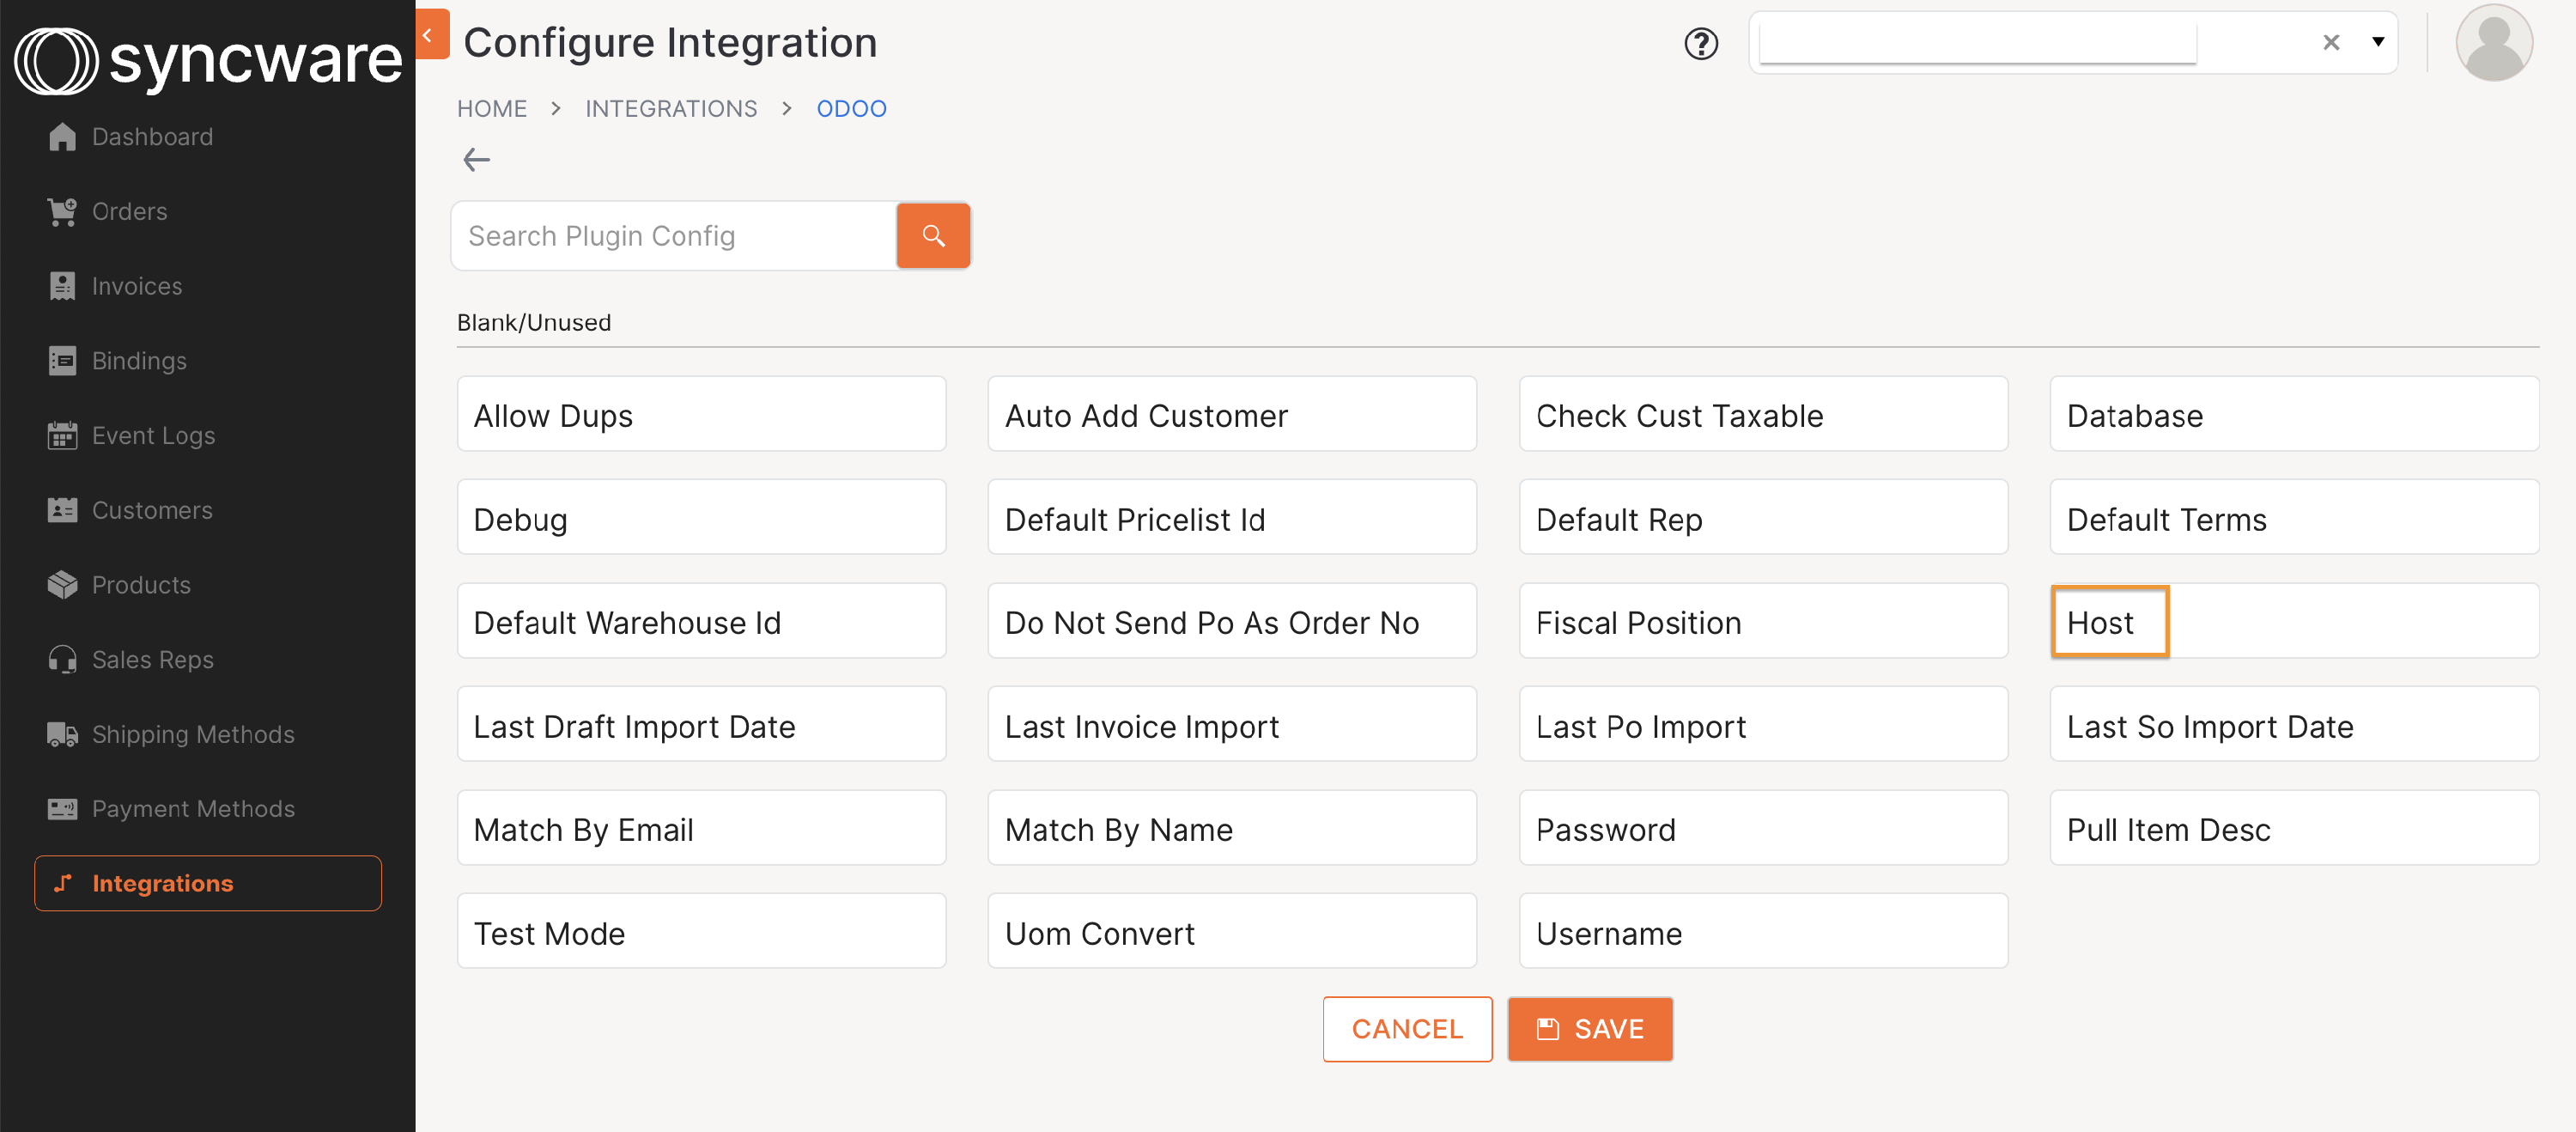This screenshot has width=2576, height=1132.
Task: Open the profile avatar menu
Action: 2494,42
